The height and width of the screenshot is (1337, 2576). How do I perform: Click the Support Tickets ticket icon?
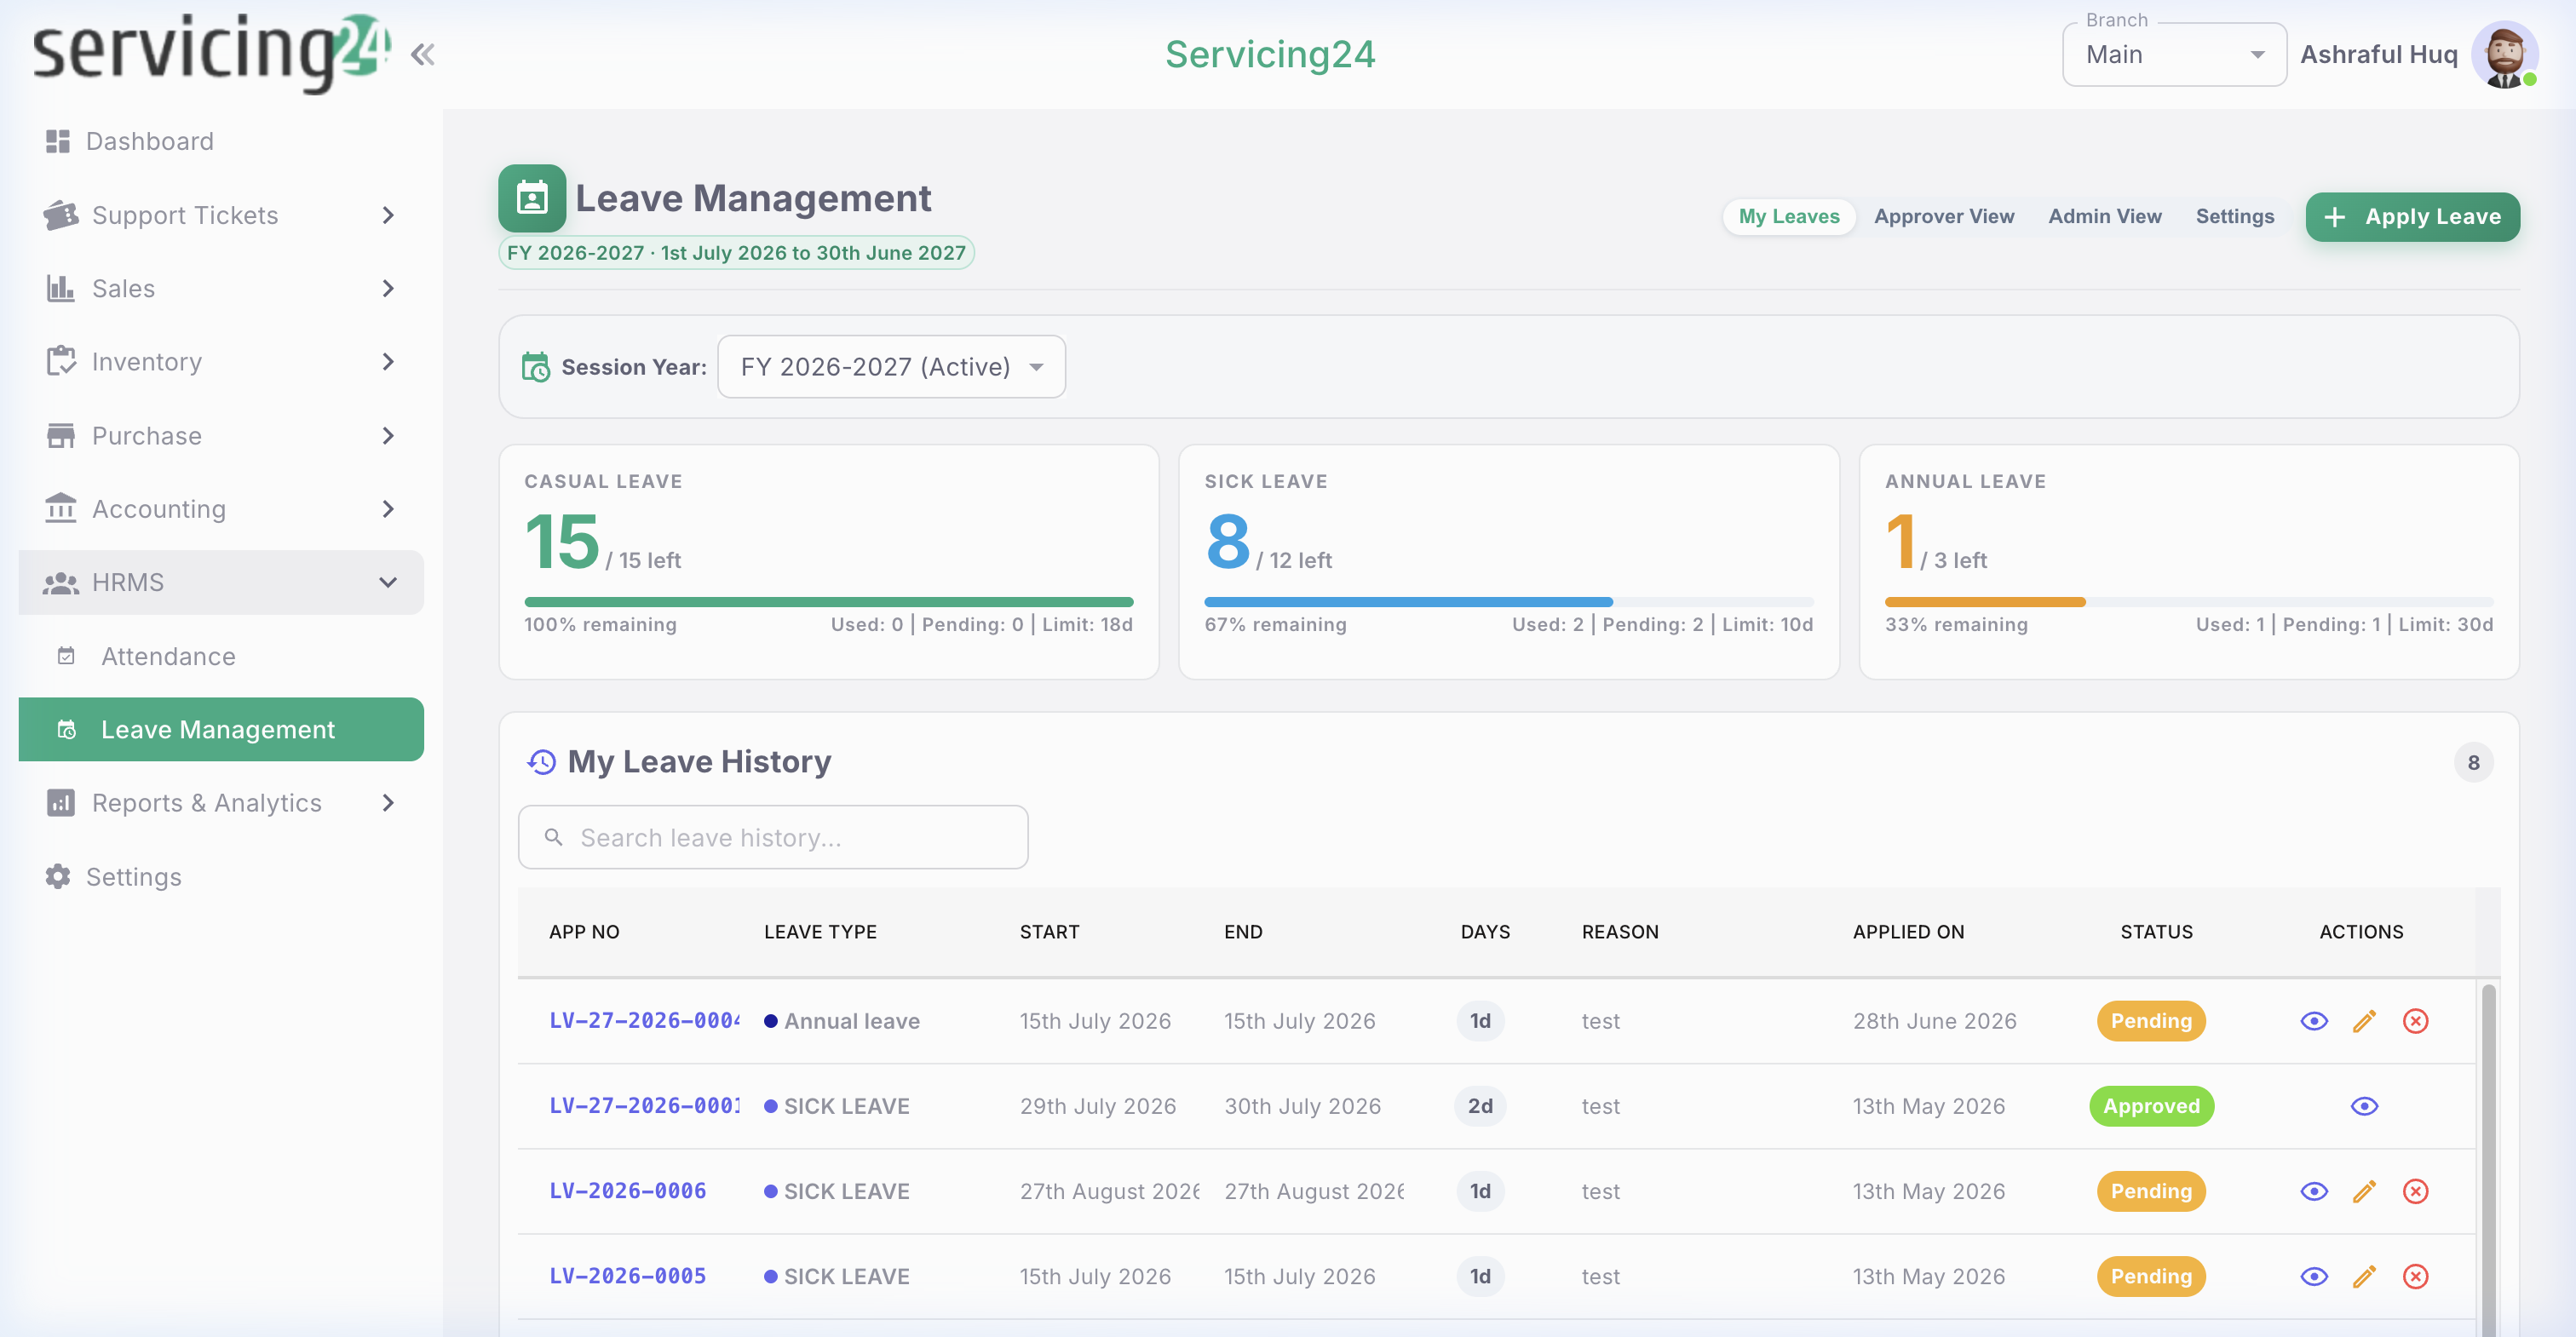(61, 215)
